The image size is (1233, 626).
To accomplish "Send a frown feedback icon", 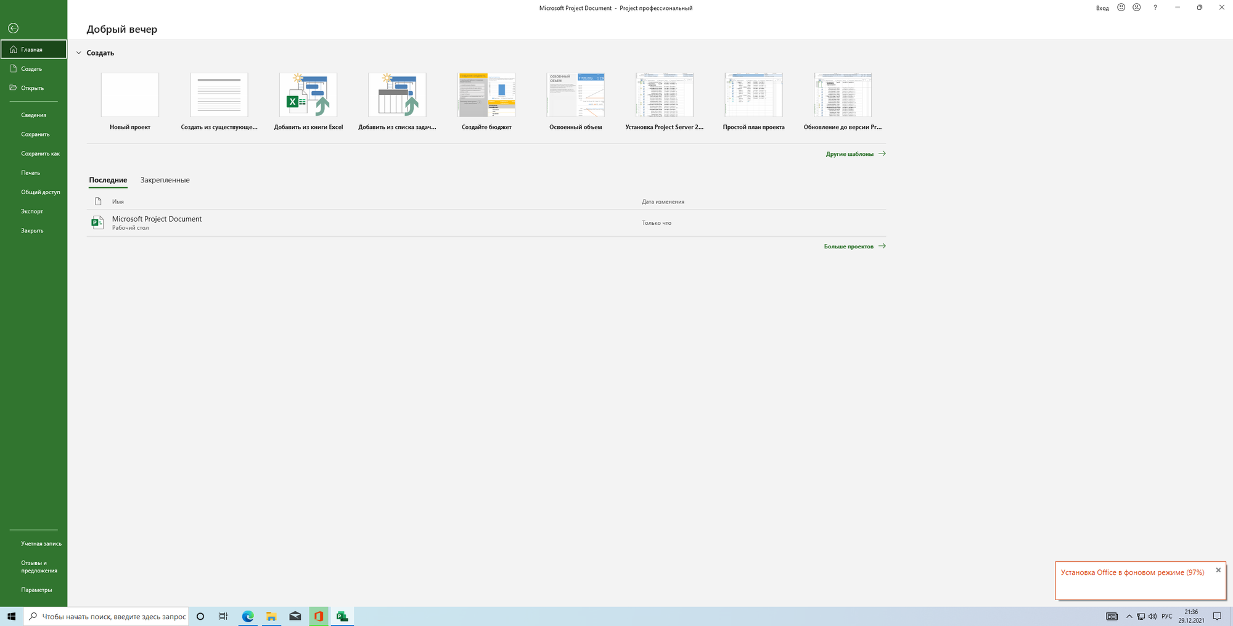I will (1137, 7).
